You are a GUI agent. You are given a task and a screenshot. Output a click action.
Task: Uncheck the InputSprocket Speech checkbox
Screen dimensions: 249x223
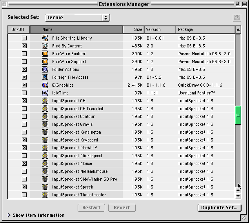24,187
